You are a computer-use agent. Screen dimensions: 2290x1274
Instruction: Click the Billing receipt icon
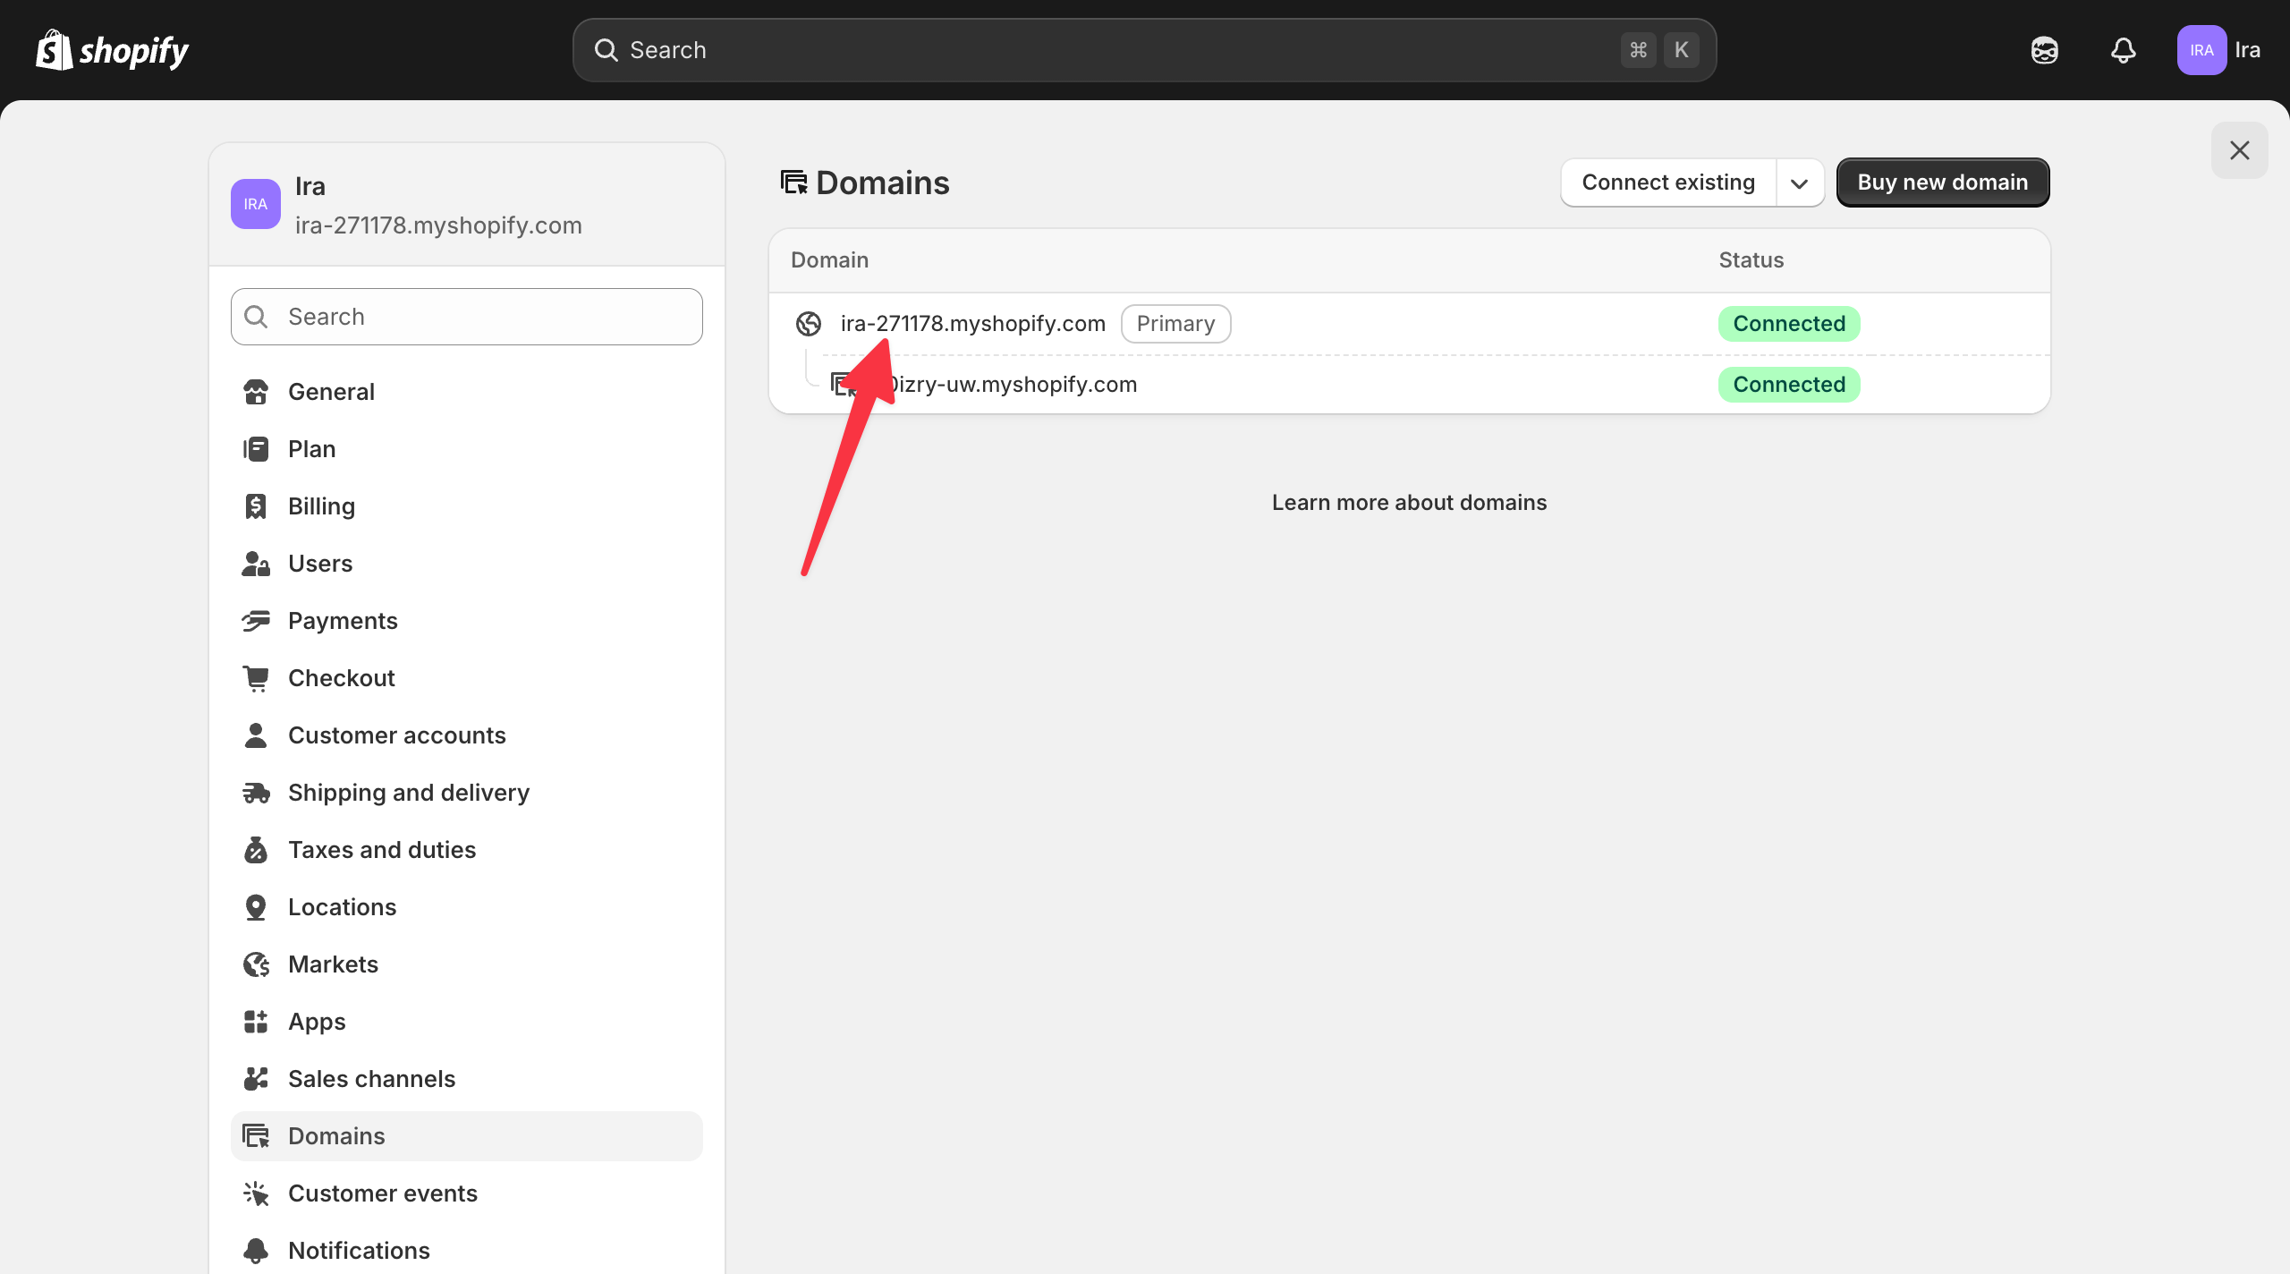[x=256, y=506]
